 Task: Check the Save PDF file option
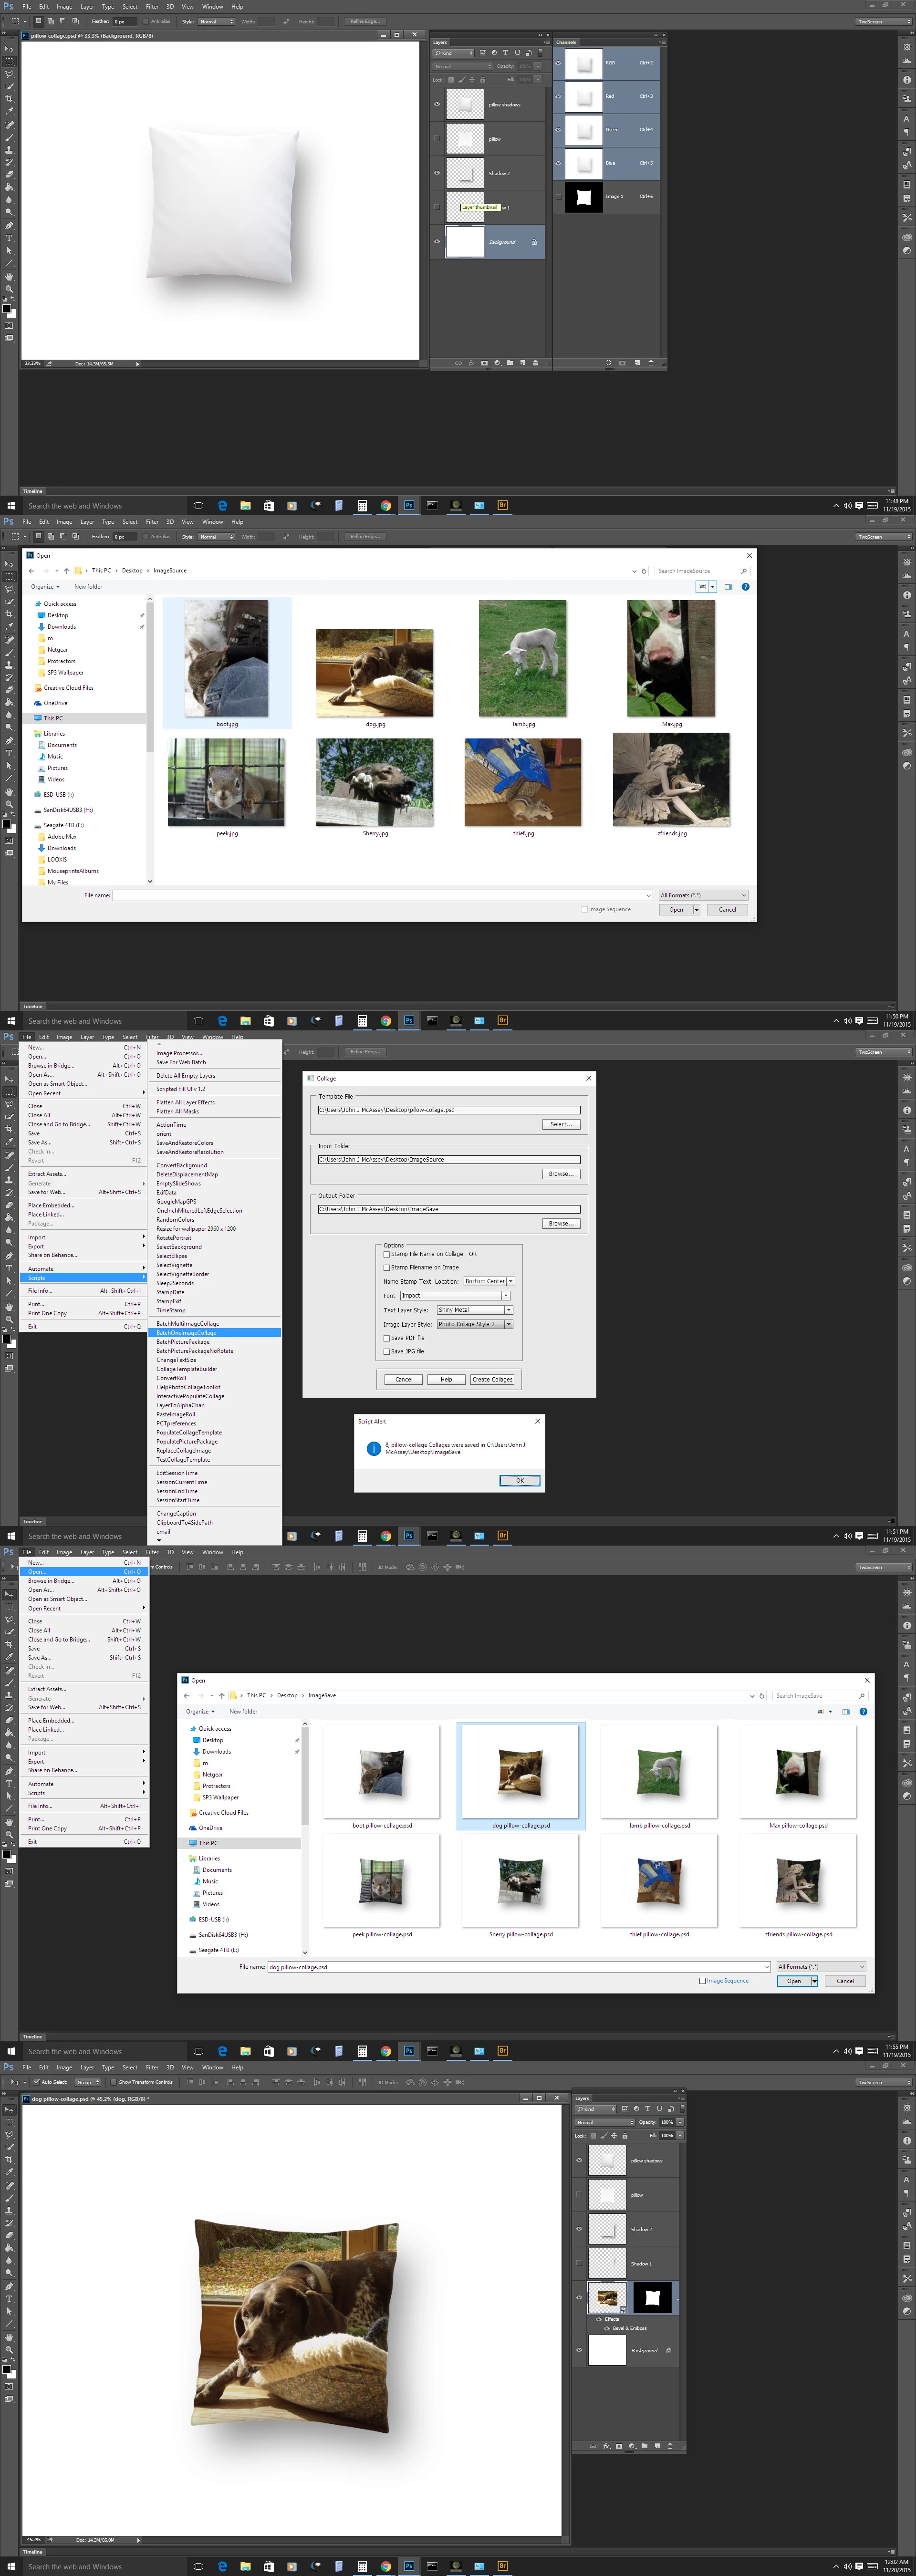pos(387,1338)
